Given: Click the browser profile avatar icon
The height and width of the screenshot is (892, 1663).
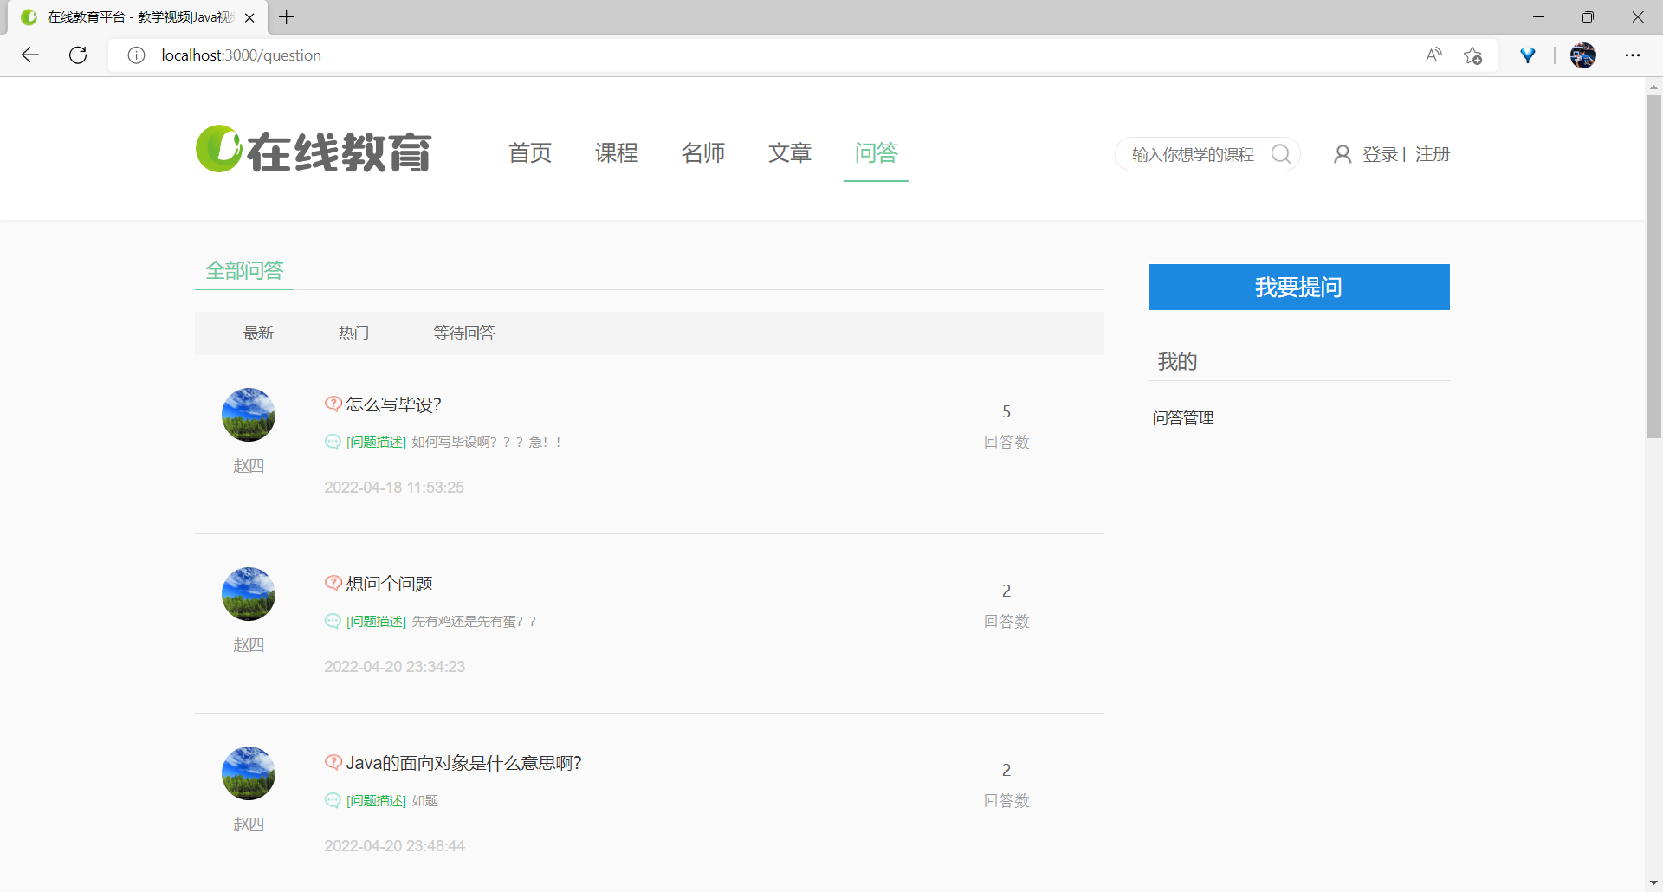Looking at the screenshot, I should tap(1583, 55).
